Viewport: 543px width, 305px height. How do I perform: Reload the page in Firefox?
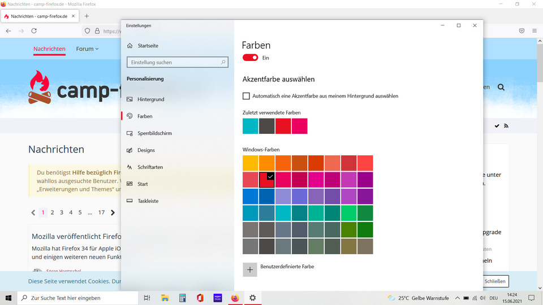pos(34,31)
